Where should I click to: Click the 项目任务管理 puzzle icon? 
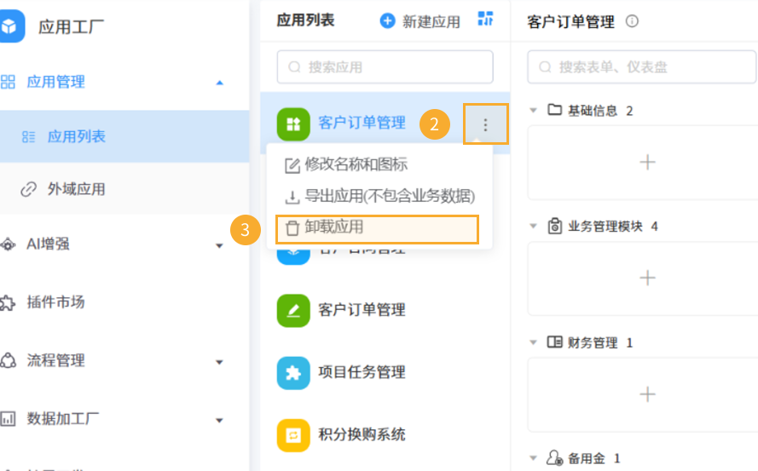click(x=293, y=373)
